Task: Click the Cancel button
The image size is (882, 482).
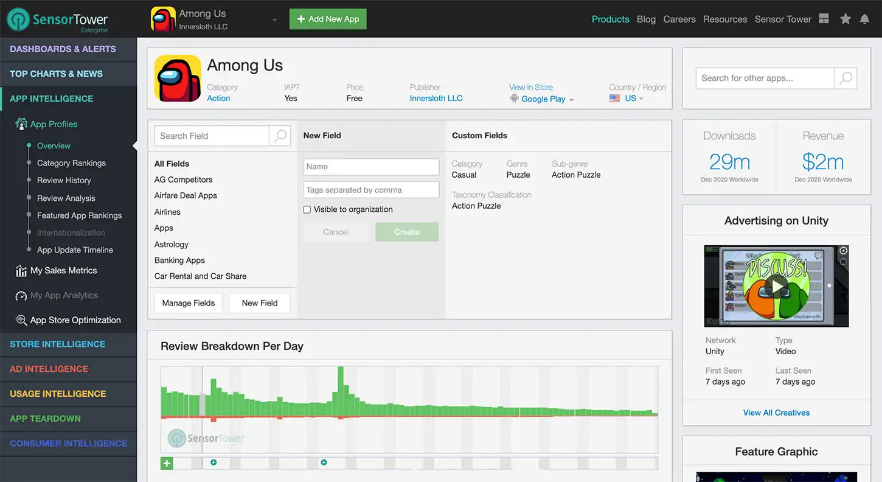Action: coord(336,232)
